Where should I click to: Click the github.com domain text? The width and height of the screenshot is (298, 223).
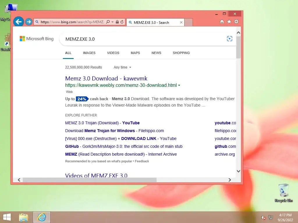[x=225, y=146]
